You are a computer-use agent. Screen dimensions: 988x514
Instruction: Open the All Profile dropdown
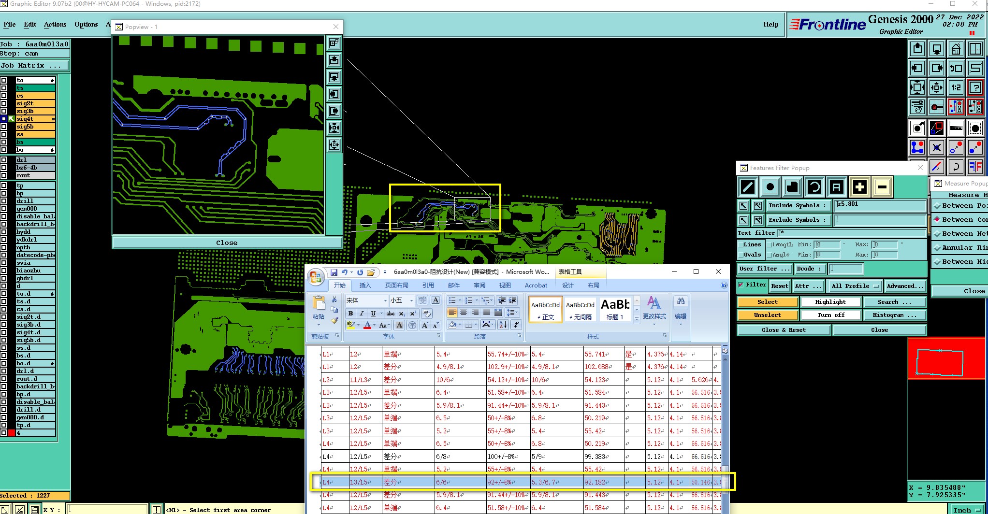pyautogui.click(x=855, y=286)
